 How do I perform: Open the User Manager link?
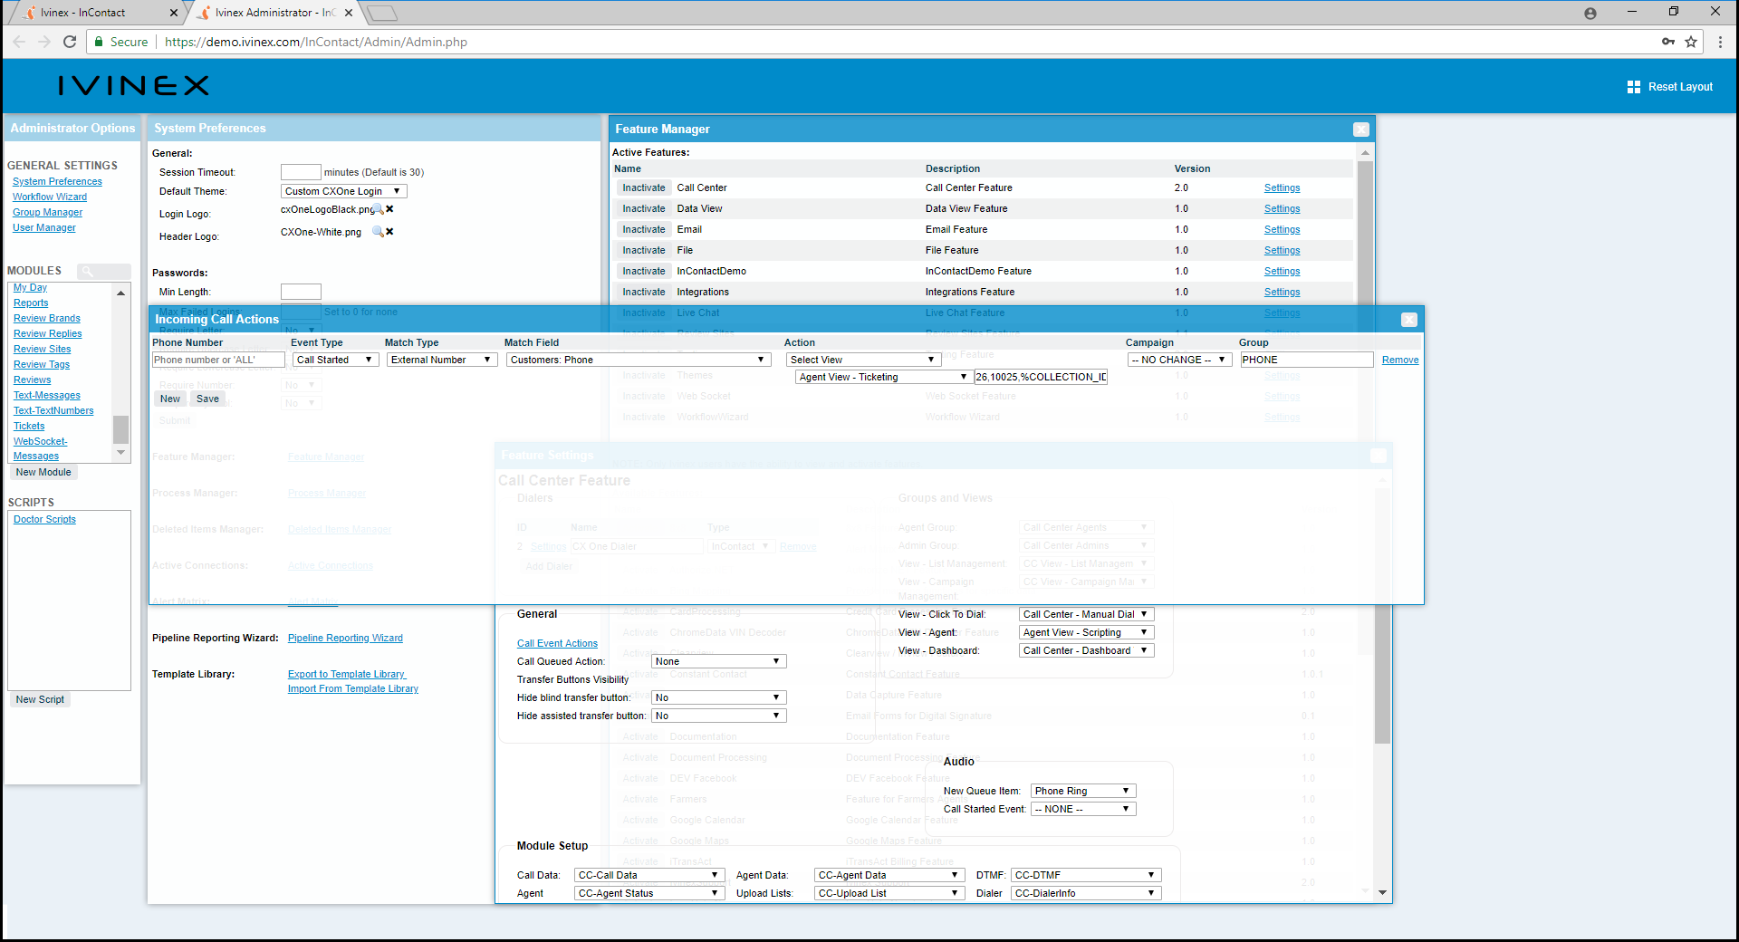[44, 228]
